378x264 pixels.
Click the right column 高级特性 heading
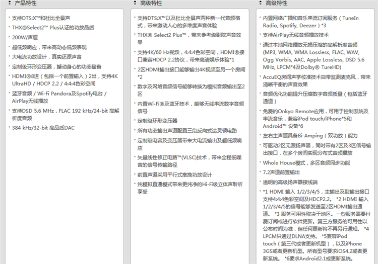(x=276, y=3)
